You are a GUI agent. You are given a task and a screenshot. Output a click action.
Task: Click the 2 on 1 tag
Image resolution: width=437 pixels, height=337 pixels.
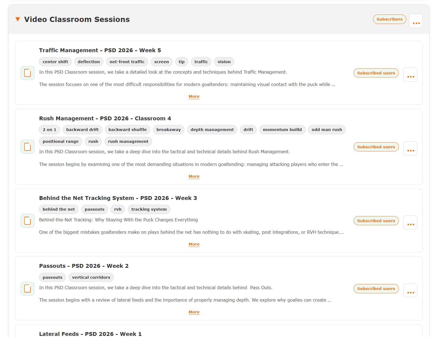coord(49,130)
